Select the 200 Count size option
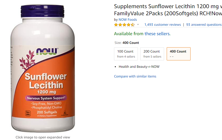 point(152,54)
